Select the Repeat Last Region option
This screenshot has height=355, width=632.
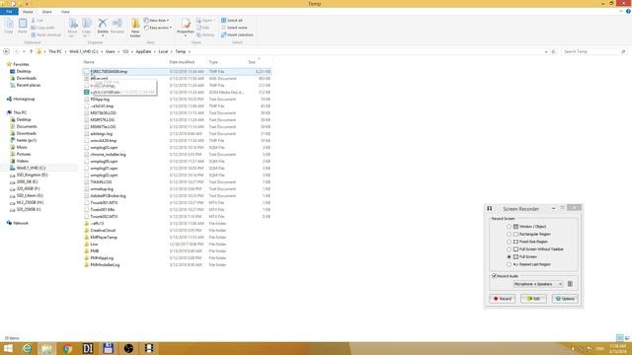pos(510,264)
